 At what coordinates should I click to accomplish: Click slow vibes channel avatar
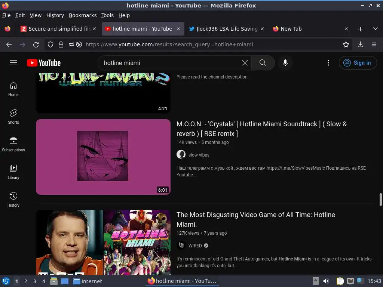[x=181, y=154]
